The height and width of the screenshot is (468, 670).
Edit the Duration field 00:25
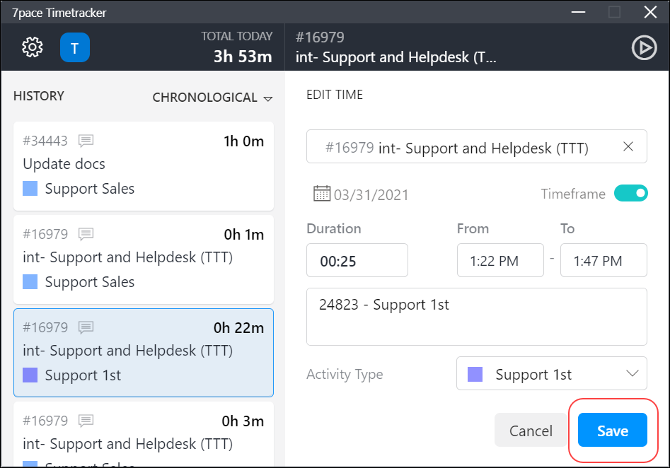tap(357, 260)
